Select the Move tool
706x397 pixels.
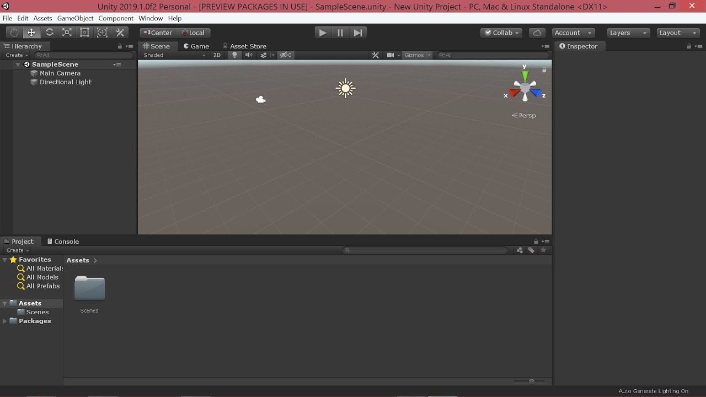pos(31,32)
